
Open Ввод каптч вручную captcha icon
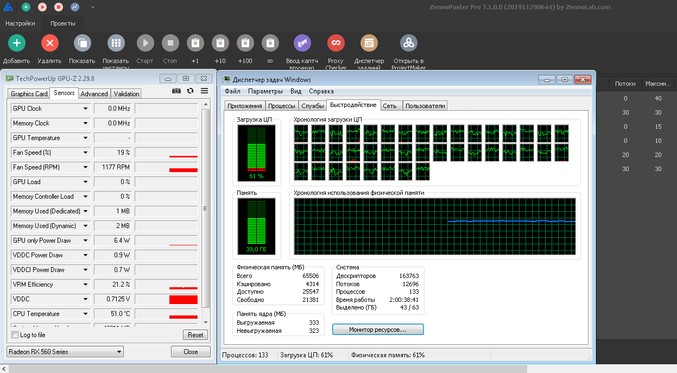[302, 43]
